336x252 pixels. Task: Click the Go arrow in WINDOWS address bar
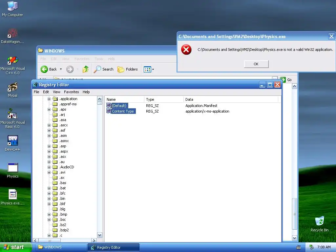pos(283,80)
